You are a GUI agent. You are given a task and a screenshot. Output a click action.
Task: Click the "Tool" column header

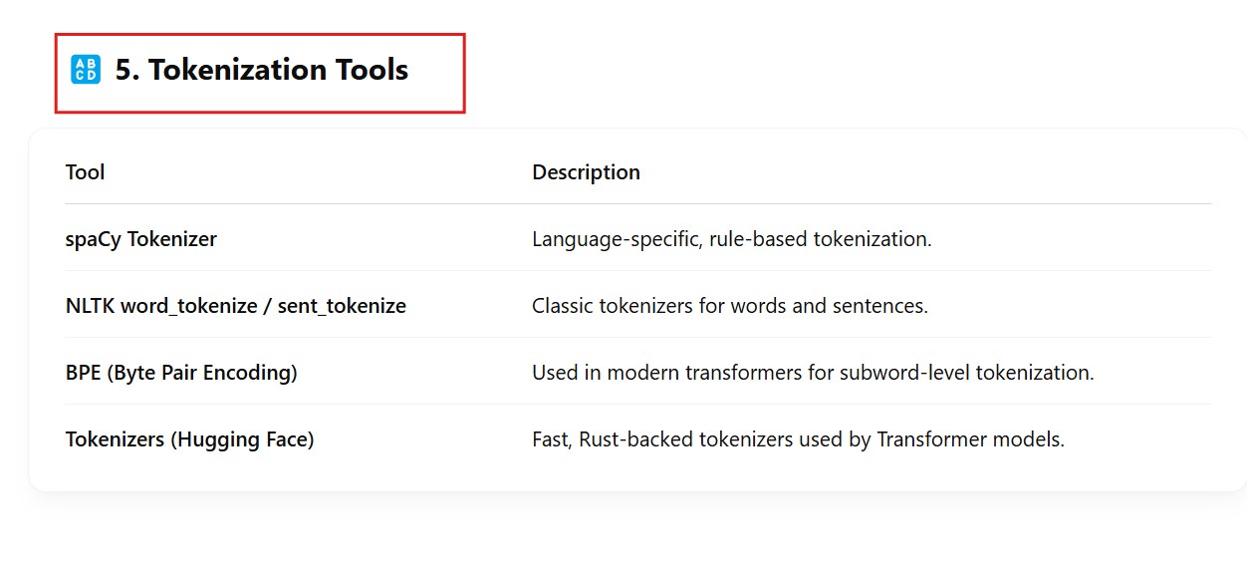pyautogui.click(x=85, y=172)
